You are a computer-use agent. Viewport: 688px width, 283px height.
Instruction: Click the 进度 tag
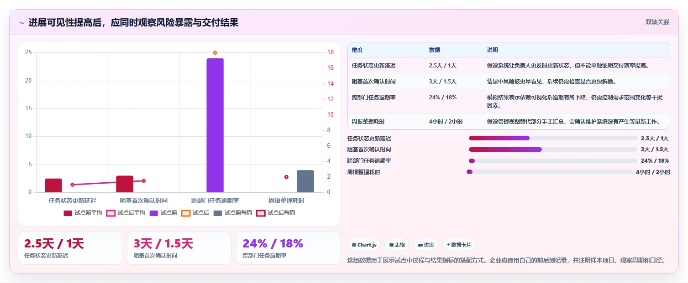(426, 245)
